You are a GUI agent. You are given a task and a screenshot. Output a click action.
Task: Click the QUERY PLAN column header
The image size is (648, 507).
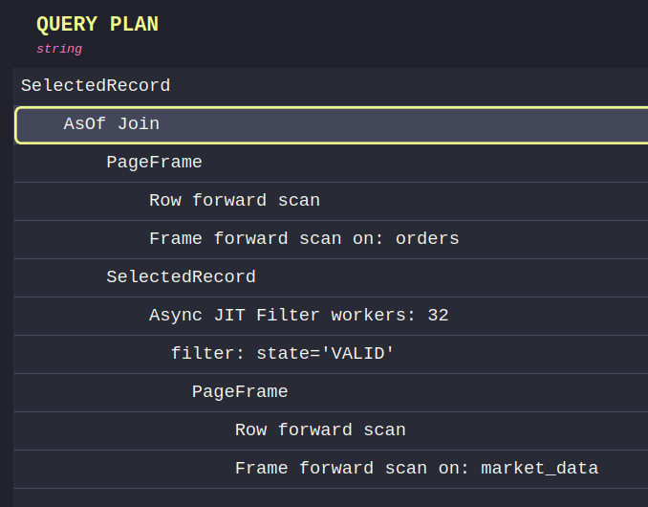[x=97, y=25]
